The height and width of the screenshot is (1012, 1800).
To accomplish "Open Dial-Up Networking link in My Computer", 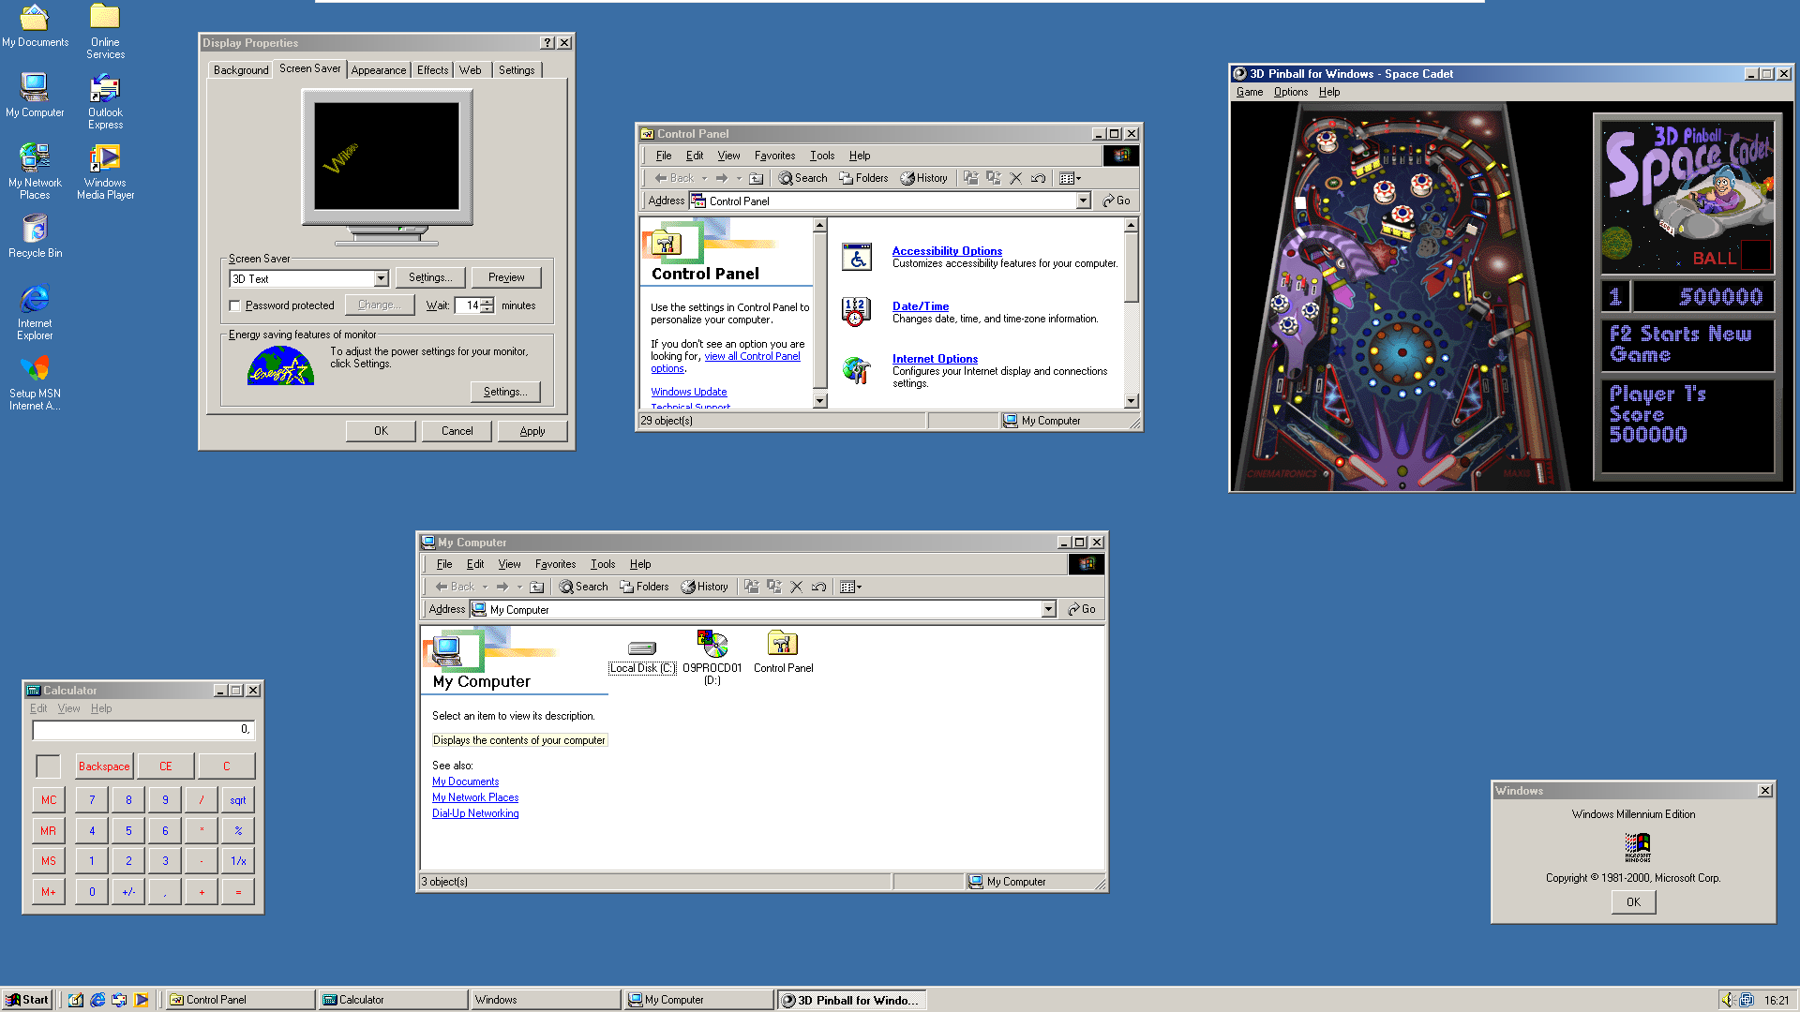I will [475, 813].
